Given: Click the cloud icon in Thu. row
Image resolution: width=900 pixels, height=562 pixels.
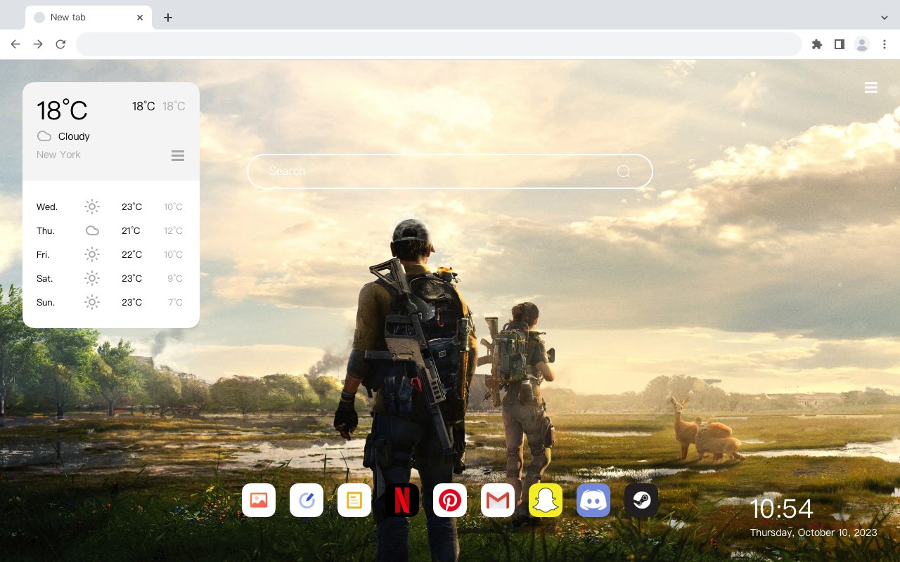Looking at the screenshot, I should point(92,230).
